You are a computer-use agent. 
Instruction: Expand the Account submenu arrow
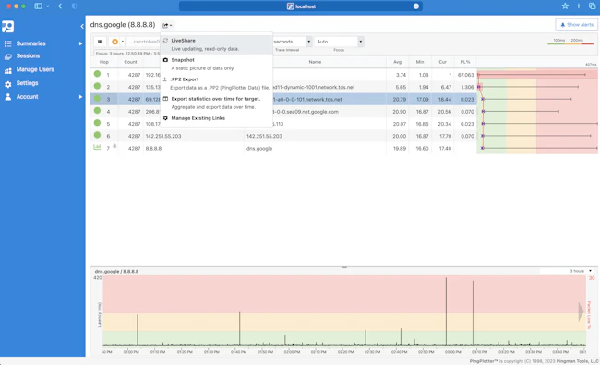[80, 97]
